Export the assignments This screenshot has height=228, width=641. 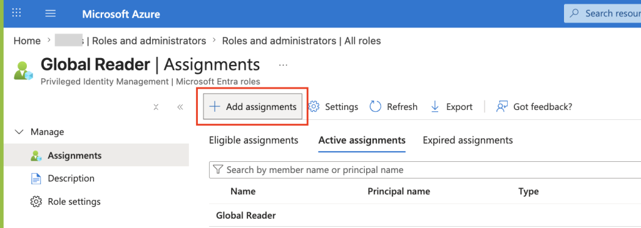(x=452, y=107)
